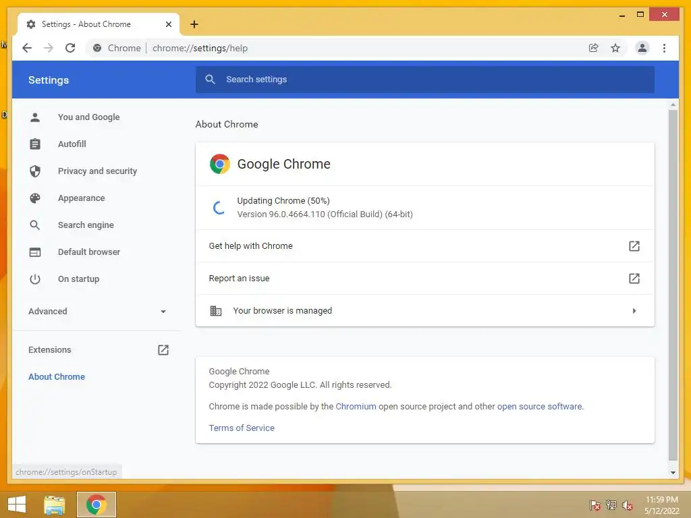Image resolution: width=691 pixels, height=518 pixels.
Task: Click the arrow at right of browser is managed
Action: 634,310
